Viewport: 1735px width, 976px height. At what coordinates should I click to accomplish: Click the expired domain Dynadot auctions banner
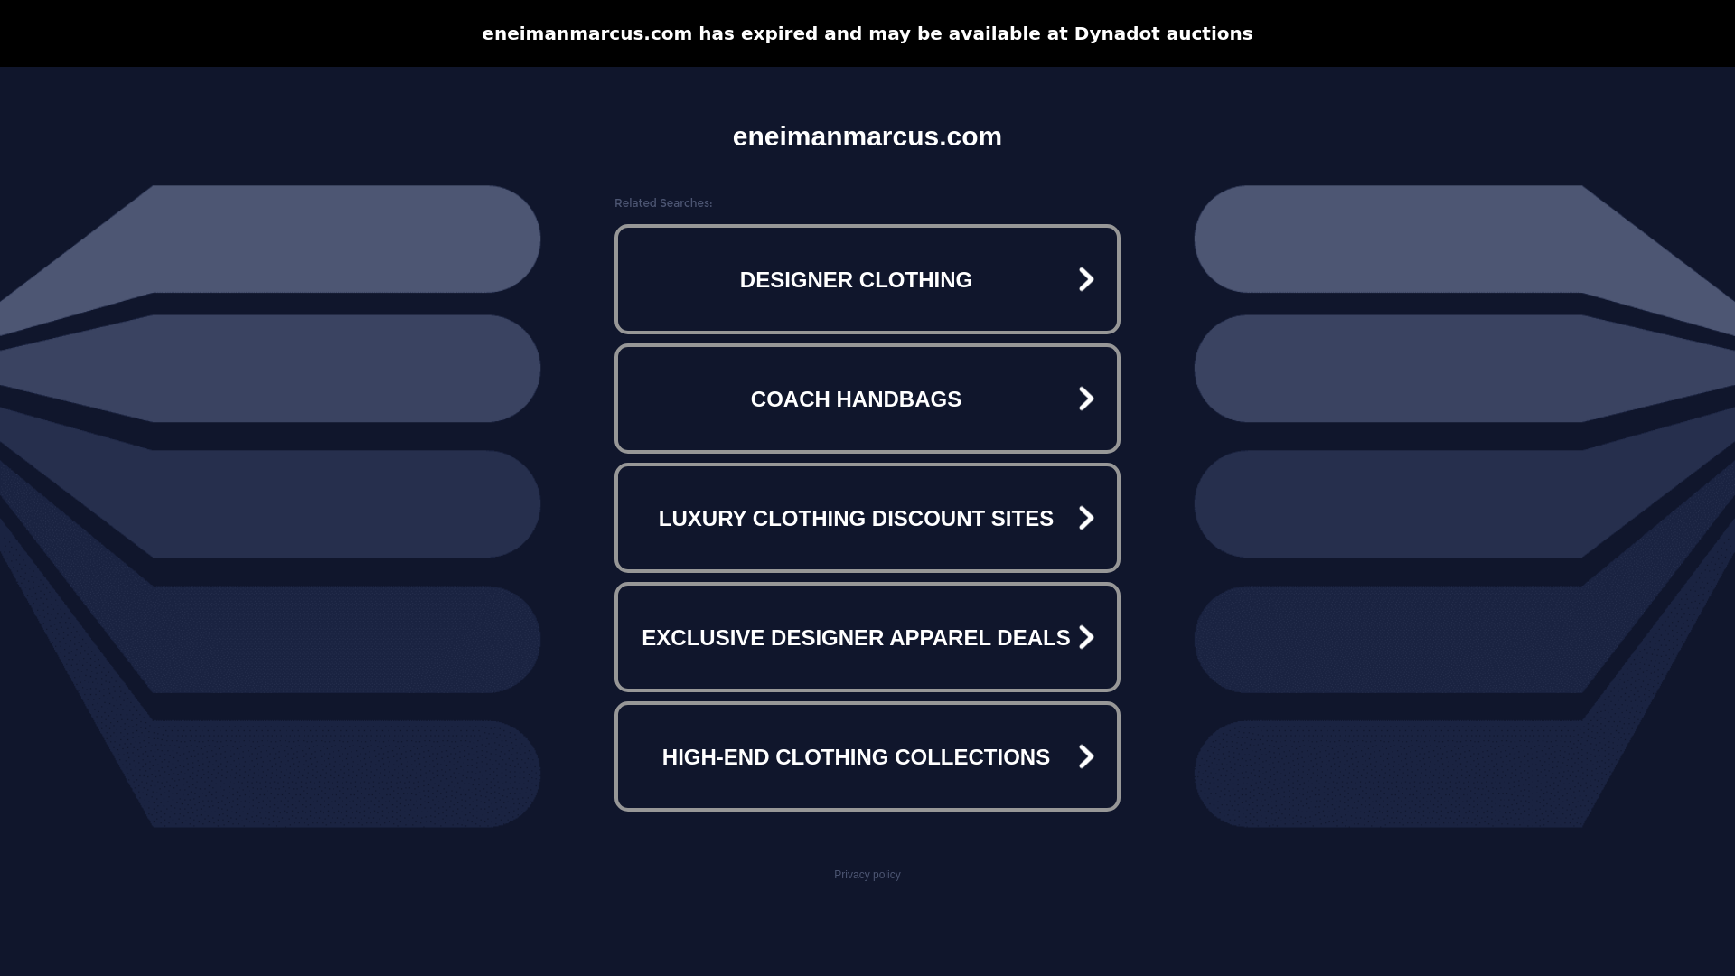[x=867, y=33]
